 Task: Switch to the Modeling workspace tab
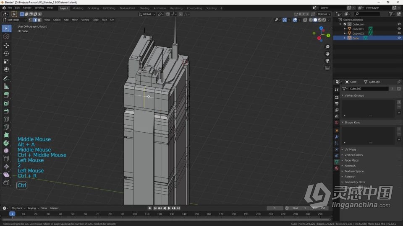(78, 8)
